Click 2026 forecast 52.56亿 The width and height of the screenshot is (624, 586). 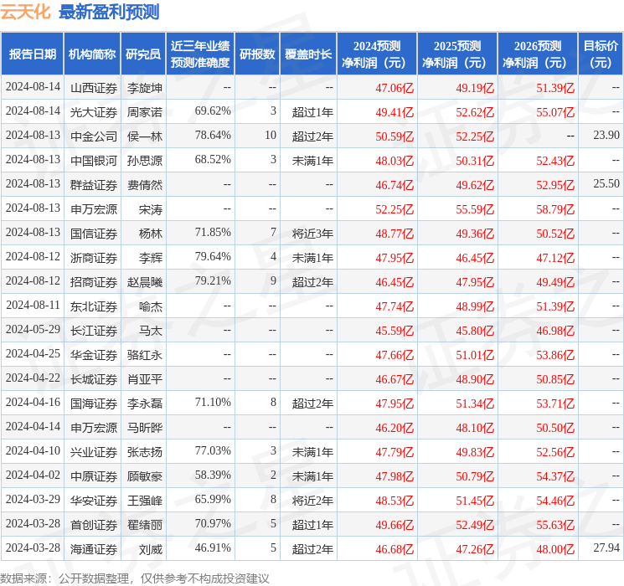[555, 452]
